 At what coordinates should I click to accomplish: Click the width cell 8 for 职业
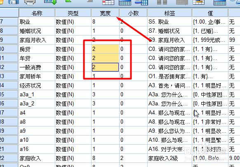click(x=105, y=22)
